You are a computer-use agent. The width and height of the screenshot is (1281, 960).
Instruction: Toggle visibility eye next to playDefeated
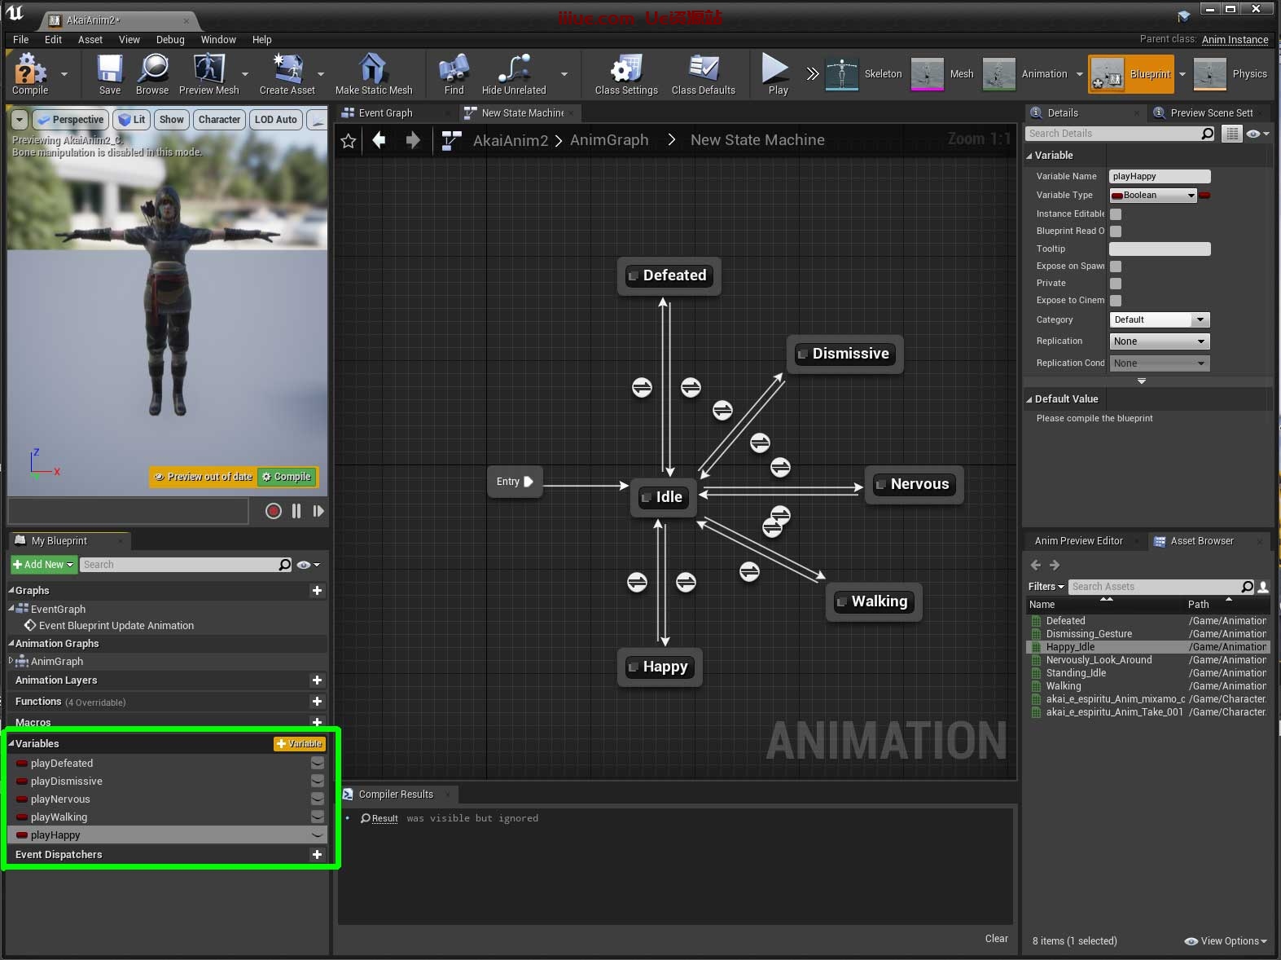(x=318, y=764)
